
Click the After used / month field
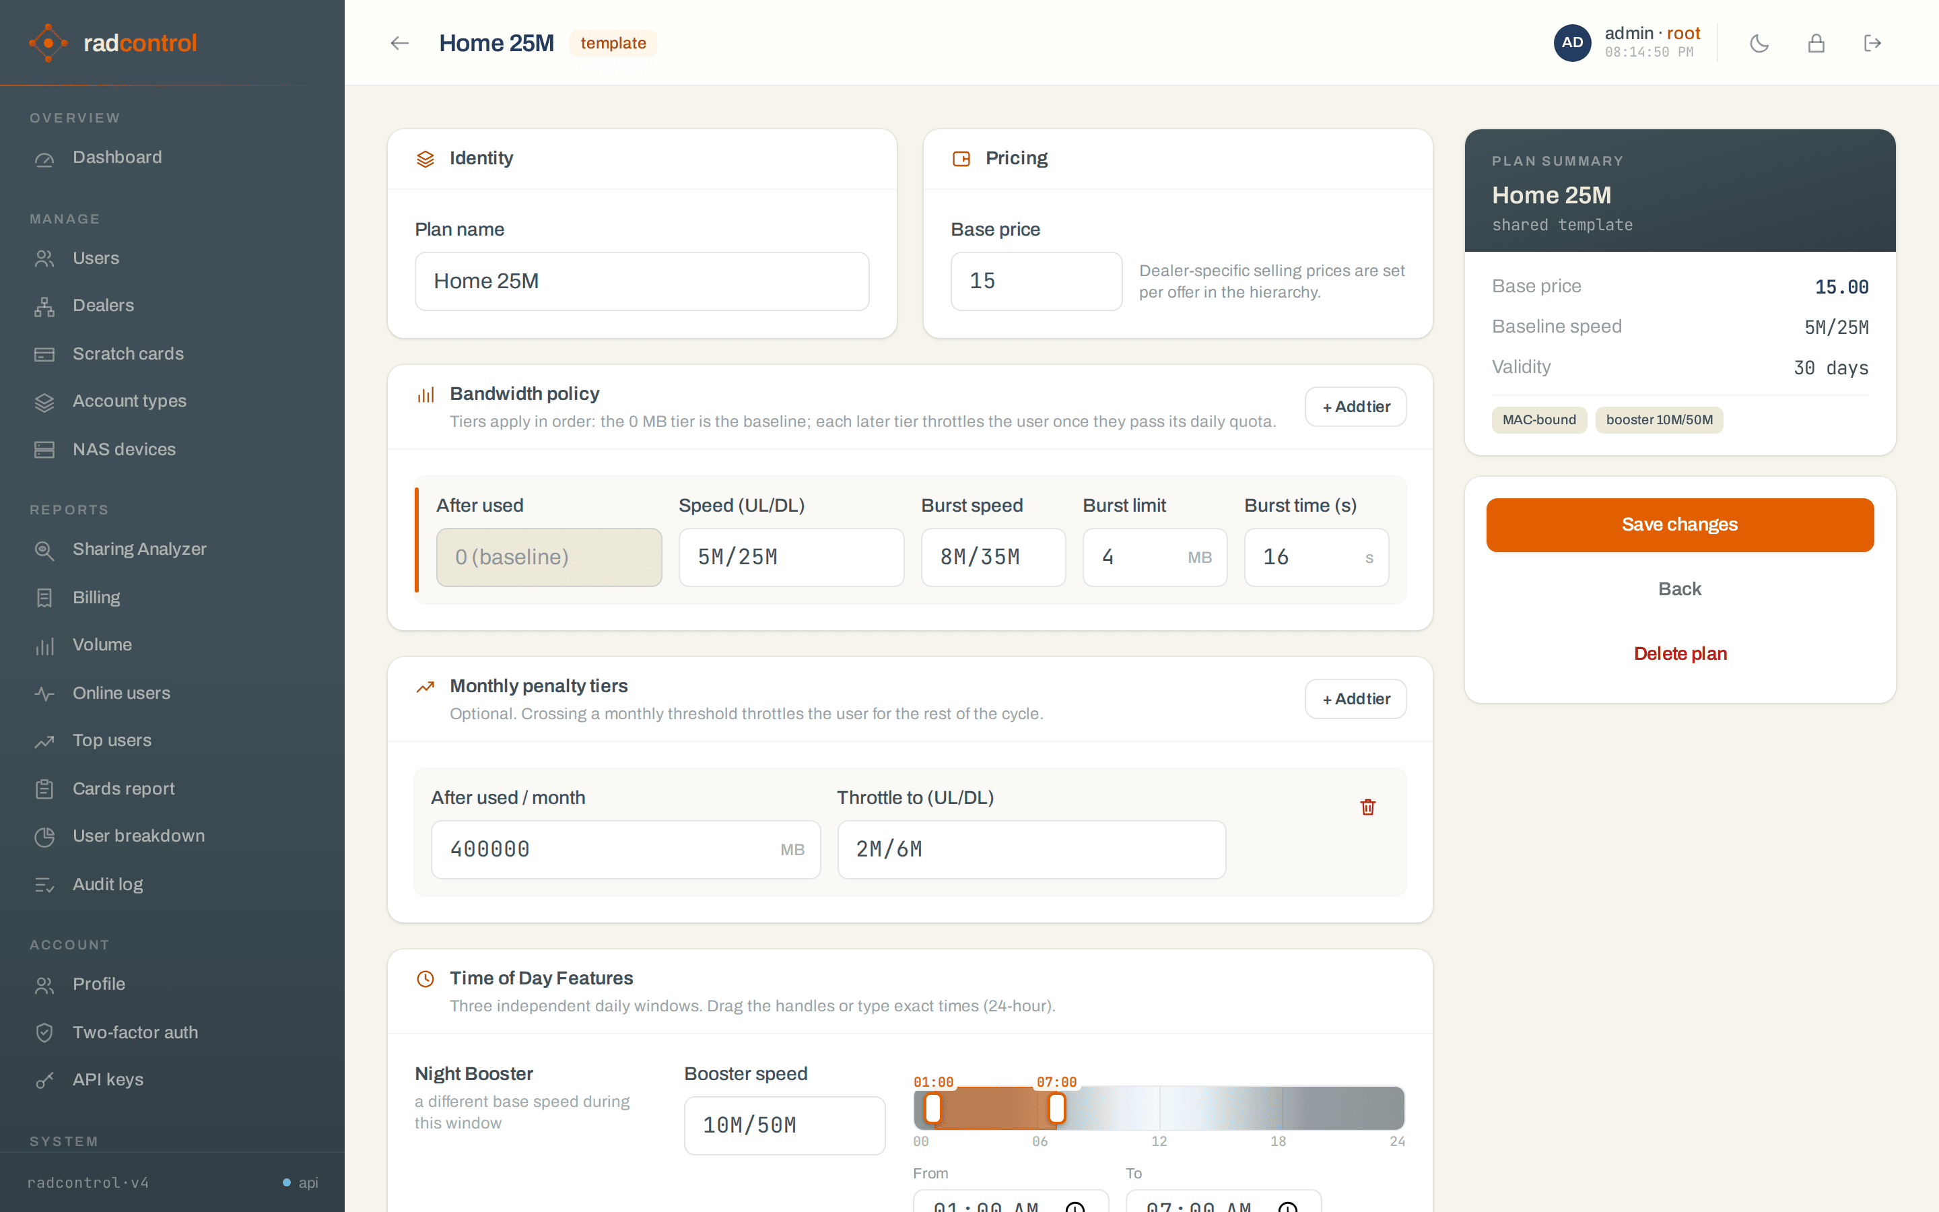(625, 850)
